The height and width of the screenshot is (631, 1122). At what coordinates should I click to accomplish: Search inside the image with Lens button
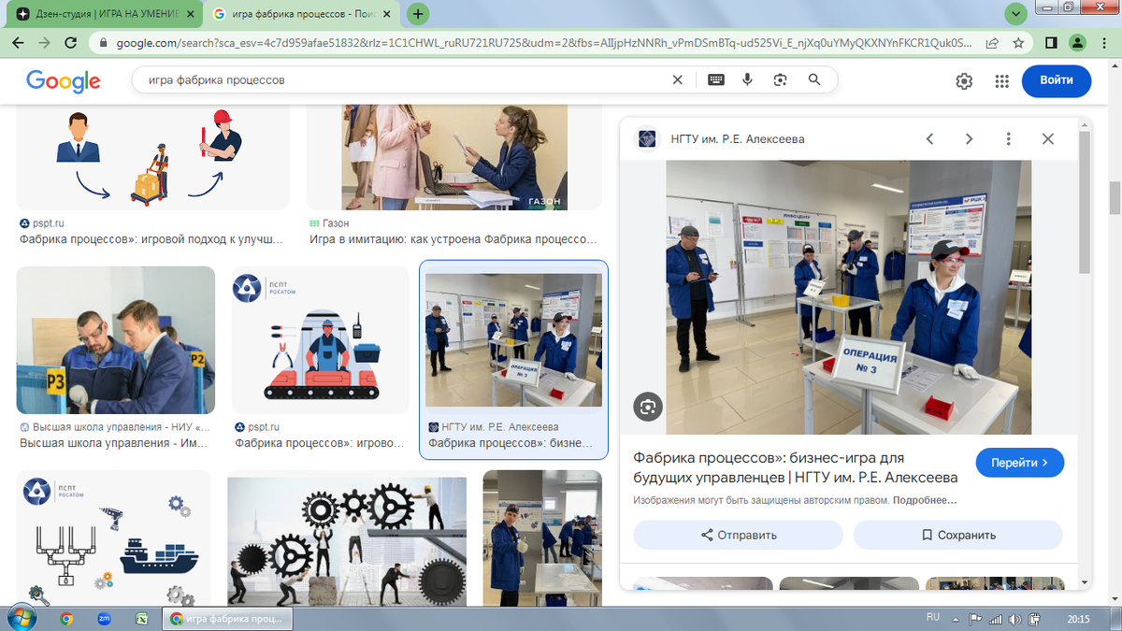tap(647, 407)
